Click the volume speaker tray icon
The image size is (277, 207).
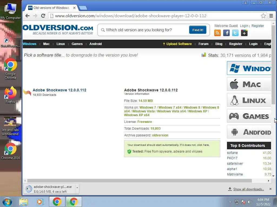(250, 202)
